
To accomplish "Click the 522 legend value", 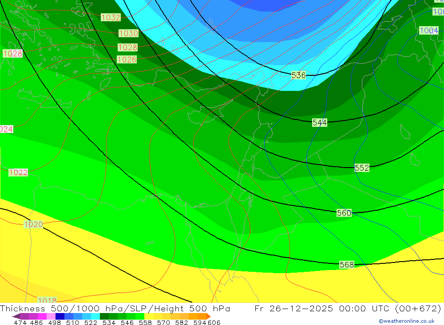I will coord(91,322).
